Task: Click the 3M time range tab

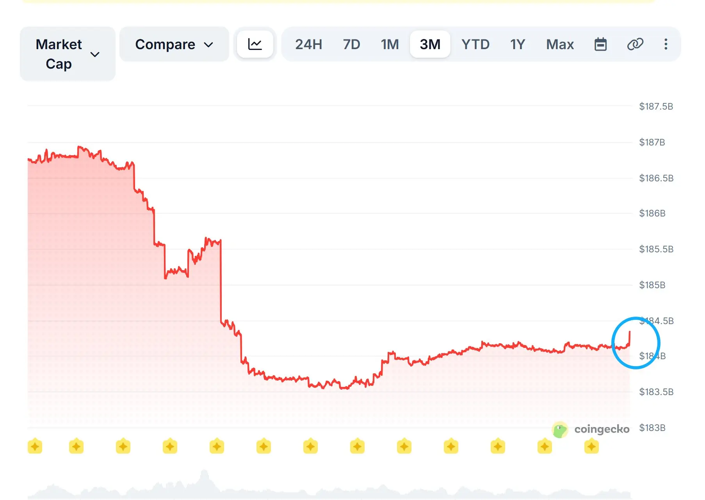Action: tap(430, 44)
